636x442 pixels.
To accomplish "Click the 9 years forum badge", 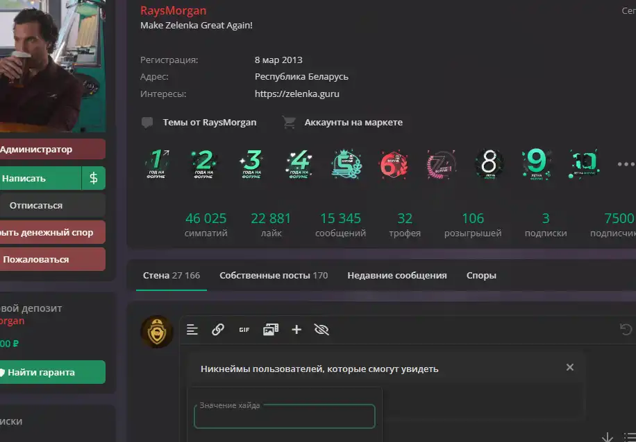I will pos(537,164).
